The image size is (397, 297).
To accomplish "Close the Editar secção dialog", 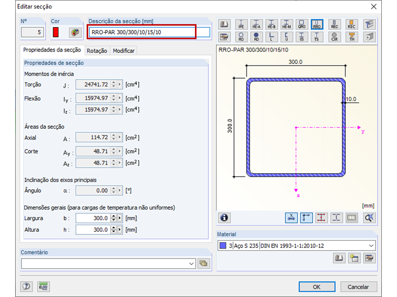I will (373, 7).
